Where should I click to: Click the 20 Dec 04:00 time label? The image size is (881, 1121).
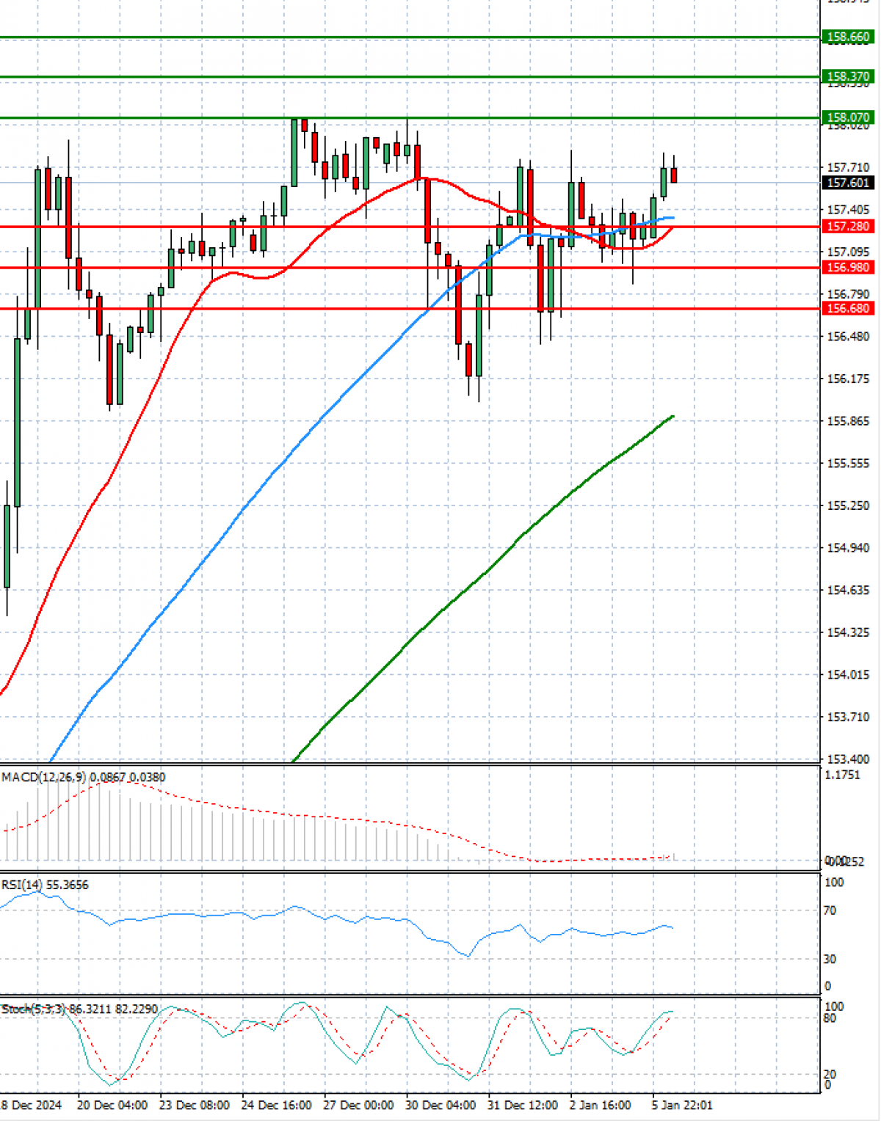tap(112, 1105)
